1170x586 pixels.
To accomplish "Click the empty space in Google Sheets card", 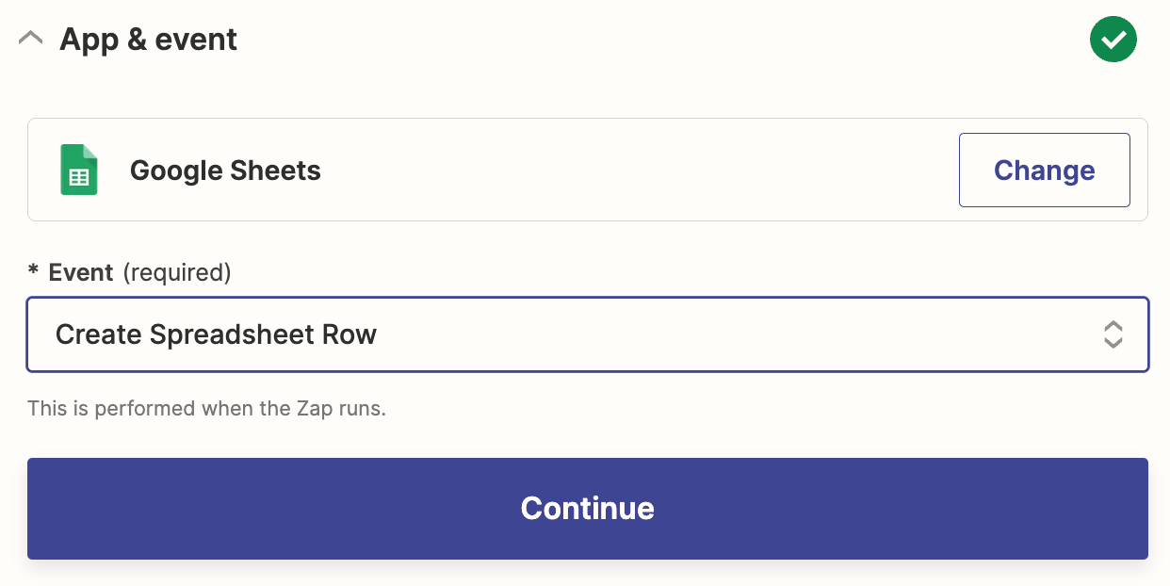I will tap(641, 170).
